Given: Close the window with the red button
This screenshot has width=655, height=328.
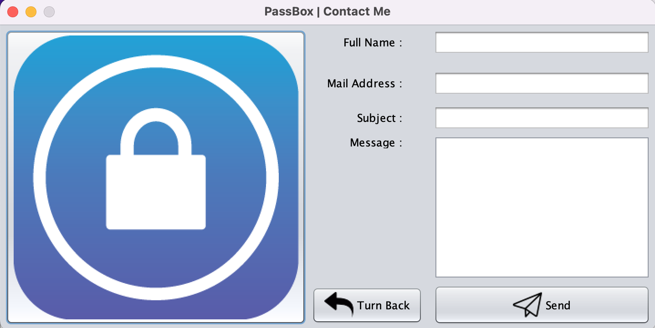Looking at the screenshot, I should (13, 12).
